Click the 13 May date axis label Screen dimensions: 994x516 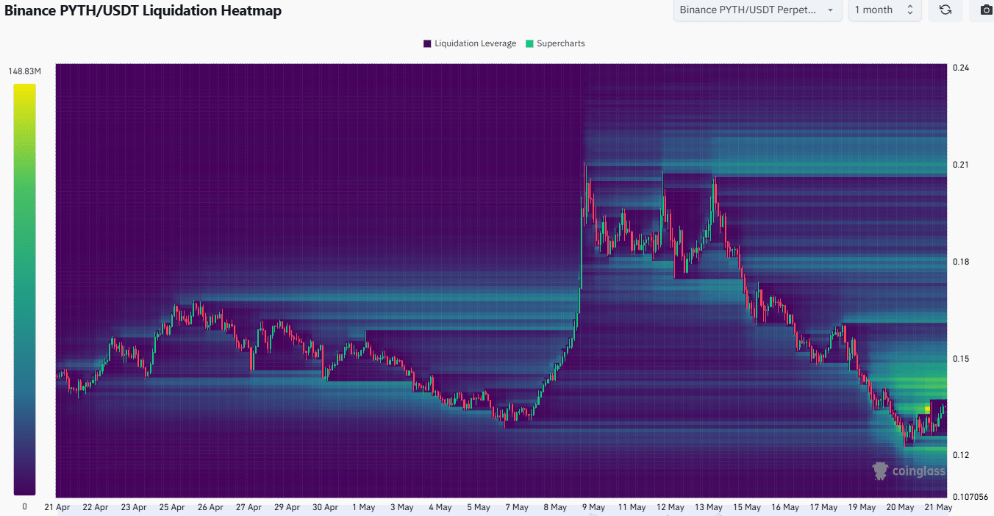[x=709, y=507]
